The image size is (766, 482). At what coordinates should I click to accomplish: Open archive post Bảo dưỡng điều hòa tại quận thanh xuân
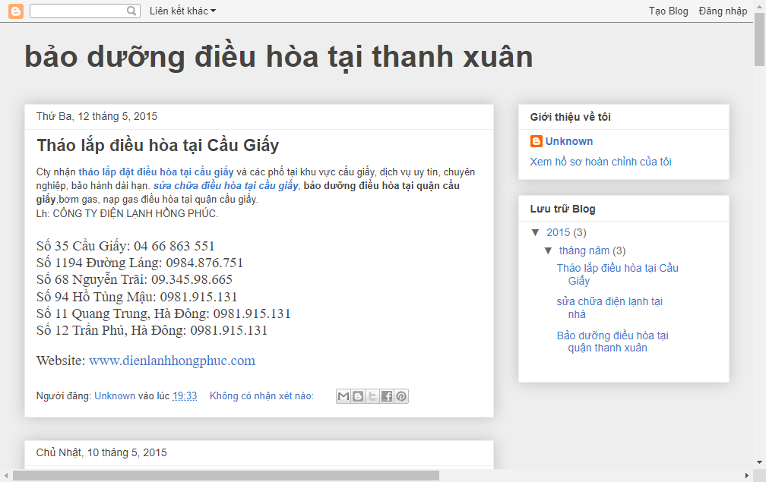(x=612, y=342)
